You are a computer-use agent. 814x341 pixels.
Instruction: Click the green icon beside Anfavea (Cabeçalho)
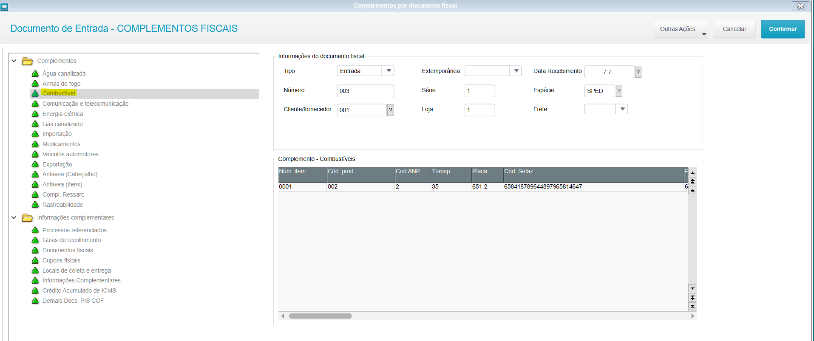[x=35, y=174]
